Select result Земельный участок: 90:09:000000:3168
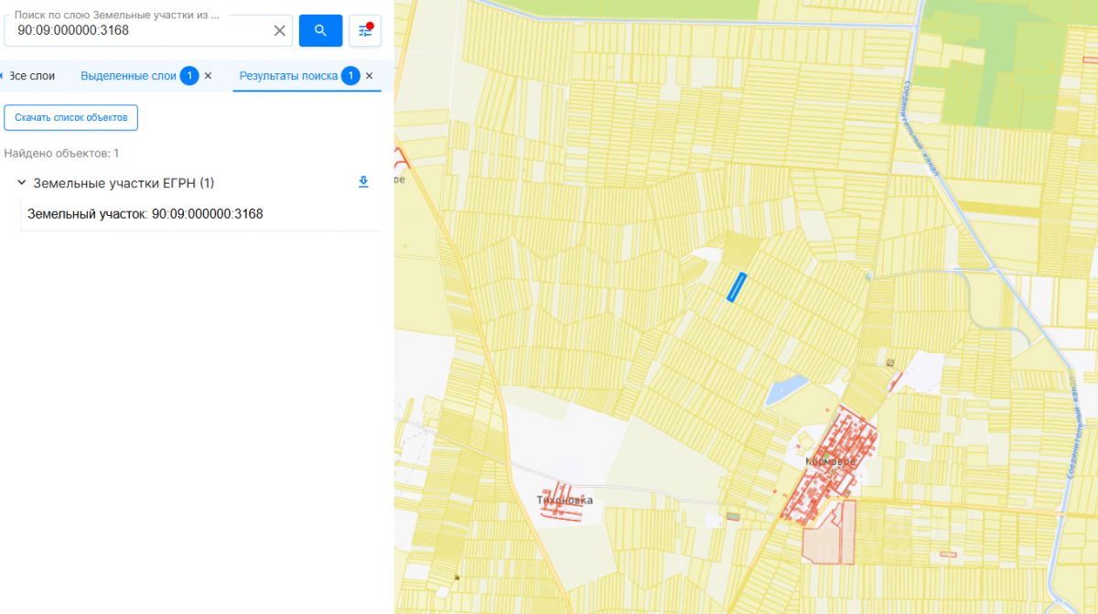The width and height of the screenshot is (1098, 614). 145,214
